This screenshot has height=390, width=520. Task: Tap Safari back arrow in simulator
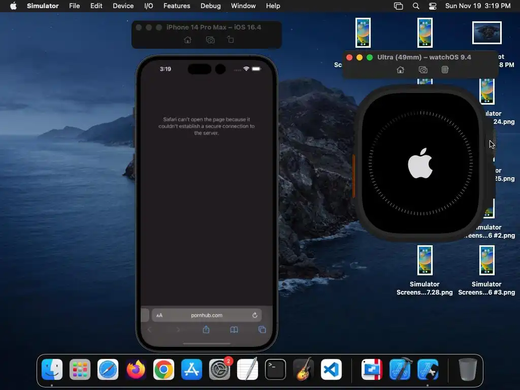(150, 329)
